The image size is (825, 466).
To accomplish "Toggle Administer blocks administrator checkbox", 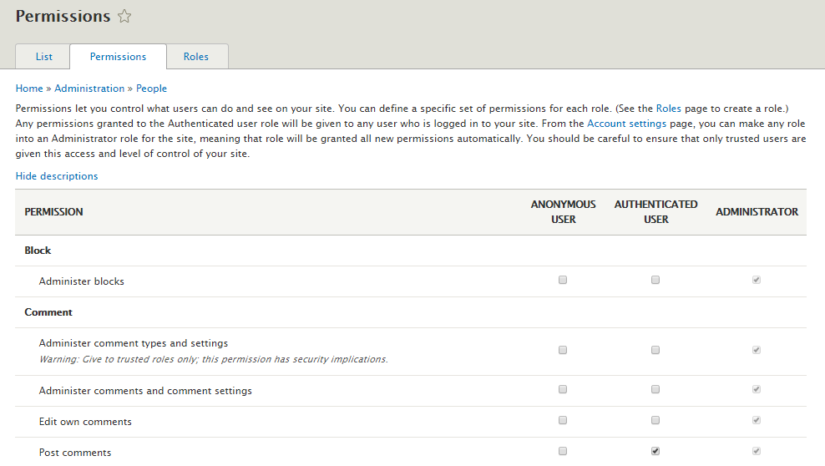I will click(x=757, y=280).
